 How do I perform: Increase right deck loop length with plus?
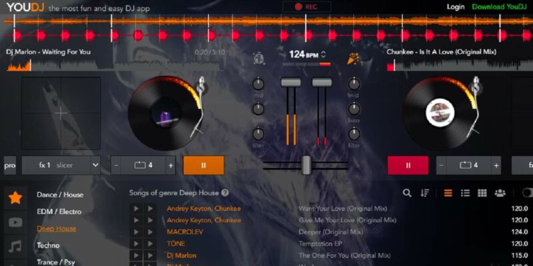coord(496,165)
